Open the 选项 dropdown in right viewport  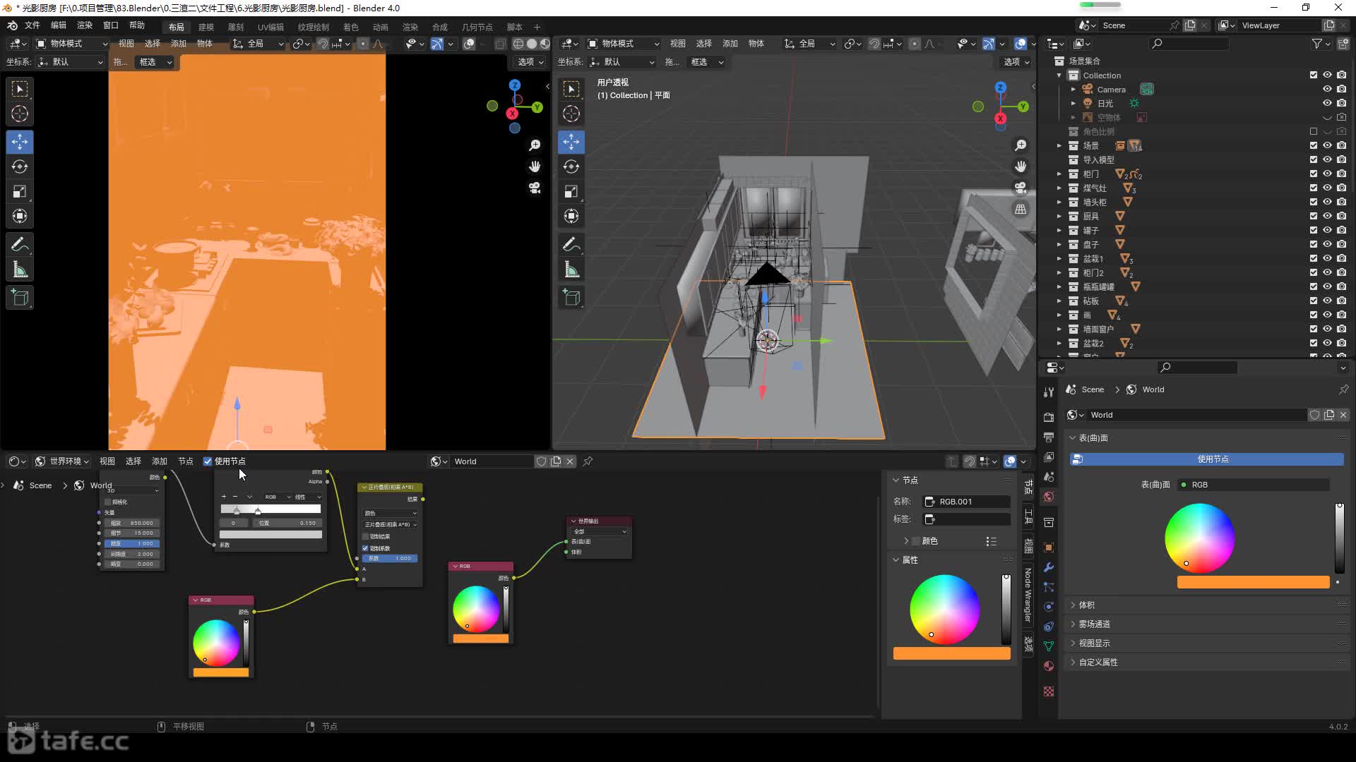pos(1016,62)
